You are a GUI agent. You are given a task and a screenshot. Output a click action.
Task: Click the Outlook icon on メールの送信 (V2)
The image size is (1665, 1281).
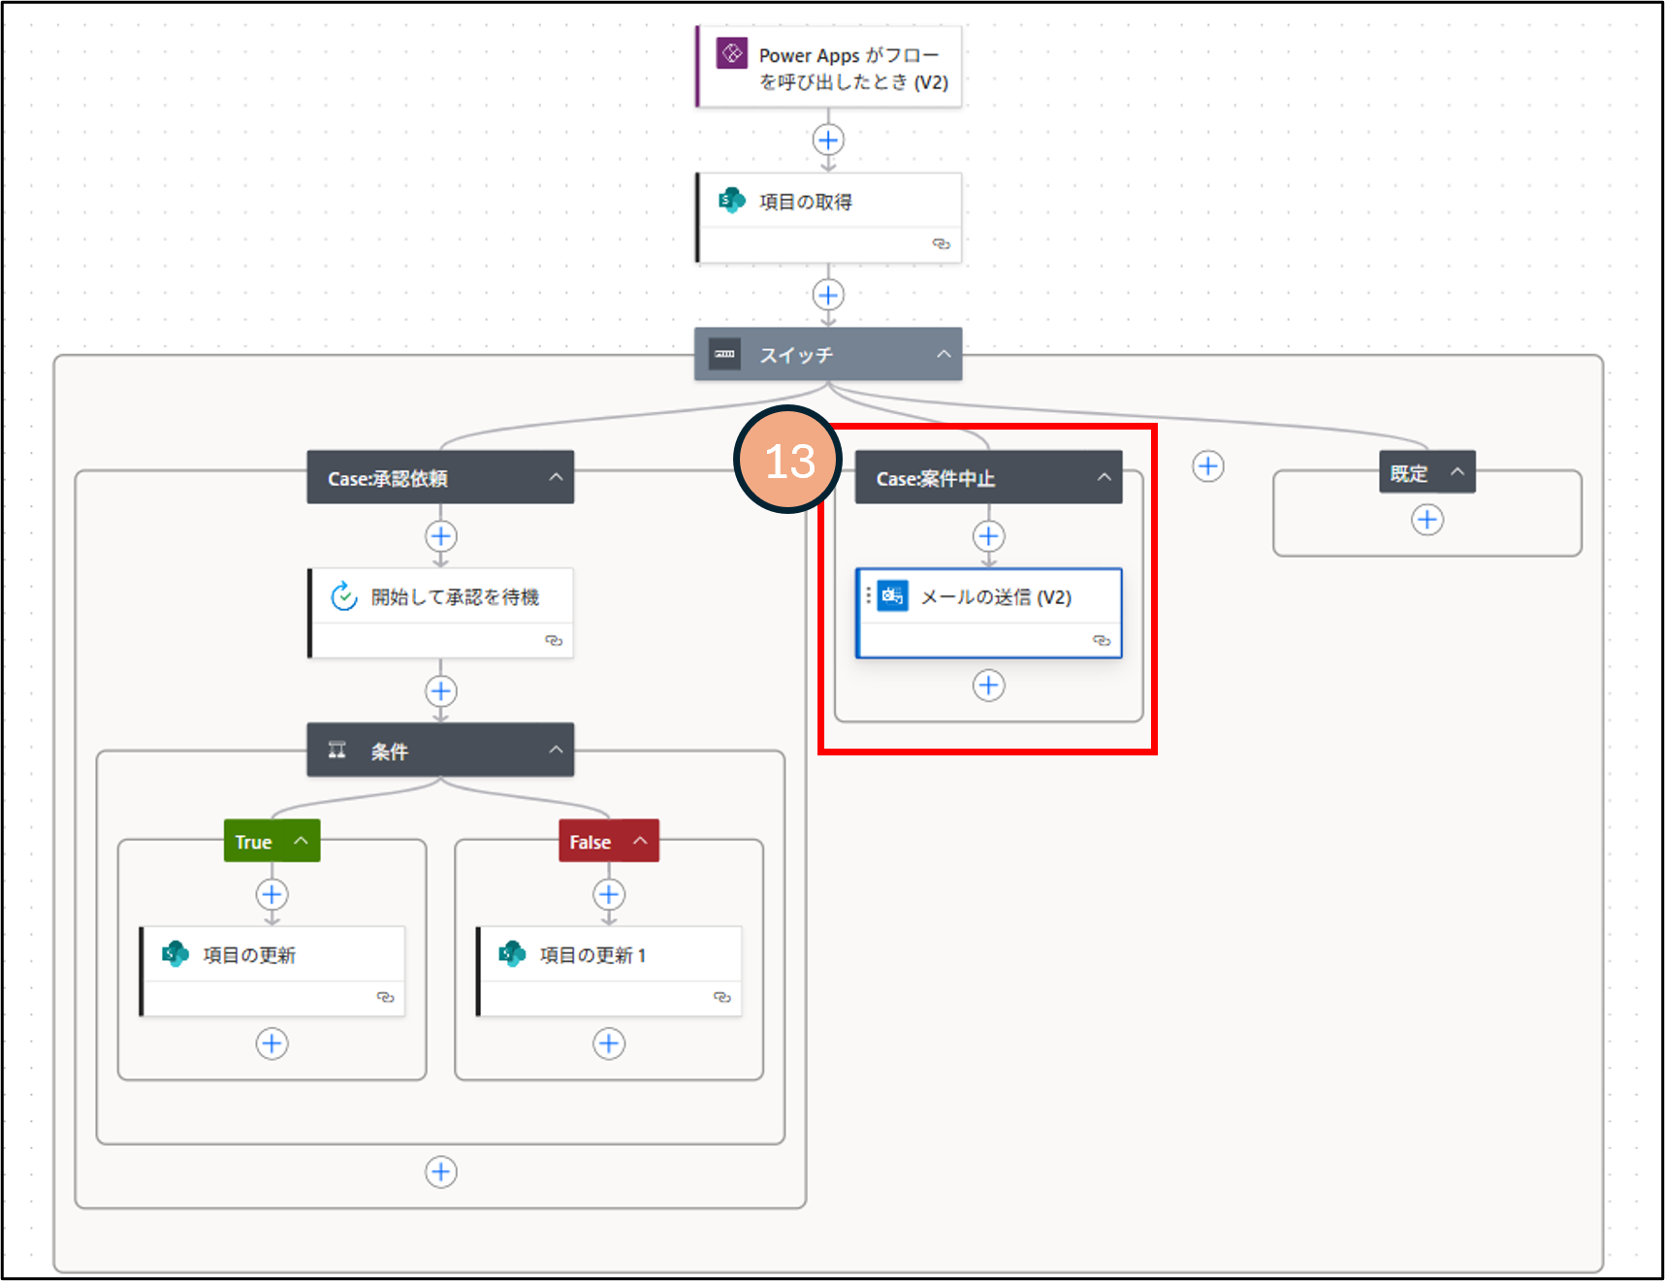click(892, 596)
